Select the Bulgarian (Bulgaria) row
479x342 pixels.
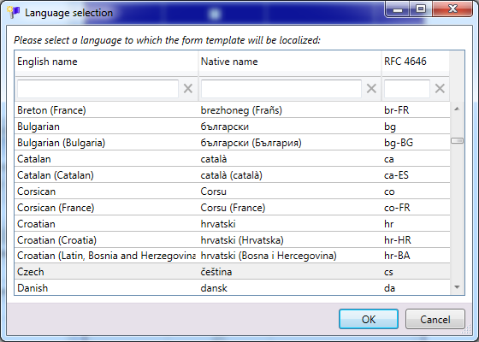click(232, 142)
